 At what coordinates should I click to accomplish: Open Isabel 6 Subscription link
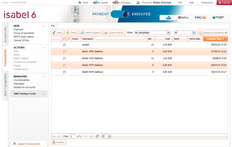(x=29, y=144)
